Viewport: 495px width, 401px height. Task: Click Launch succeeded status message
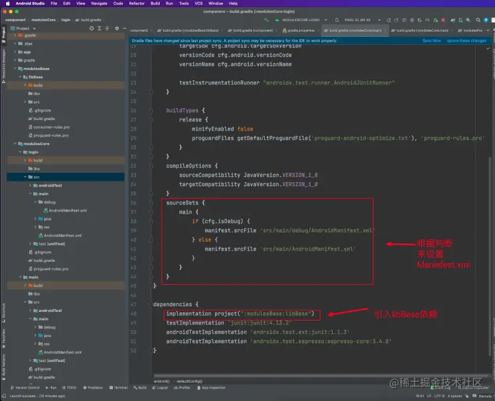coord(37,396)
